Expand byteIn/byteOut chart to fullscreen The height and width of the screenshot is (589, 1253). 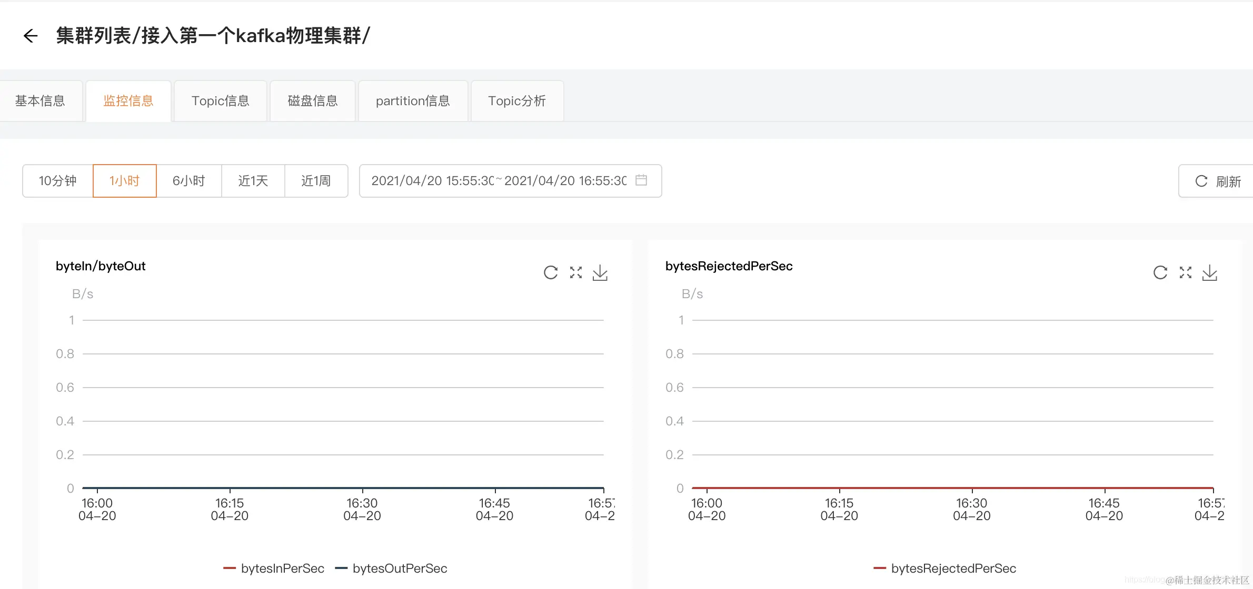pos(575,272)
